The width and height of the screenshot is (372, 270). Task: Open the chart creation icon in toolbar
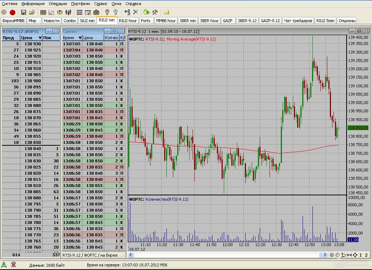pyautogui.click(x=52, y=12)
